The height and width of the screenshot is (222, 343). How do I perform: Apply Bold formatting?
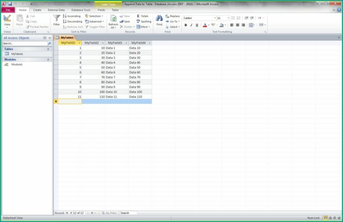(x=186, y=25)
